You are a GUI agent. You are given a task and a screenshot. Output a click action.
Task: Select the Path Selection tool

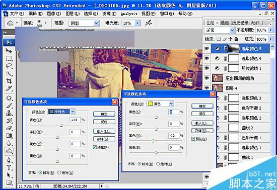pyautogui.click(x=9, y=175)
